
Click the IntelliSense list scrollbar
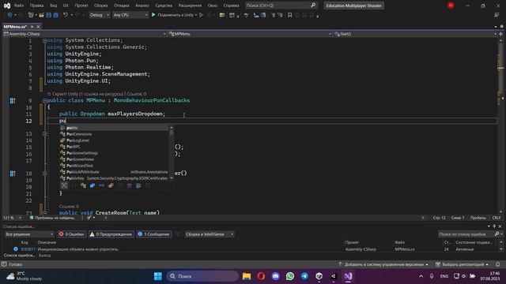172,153
